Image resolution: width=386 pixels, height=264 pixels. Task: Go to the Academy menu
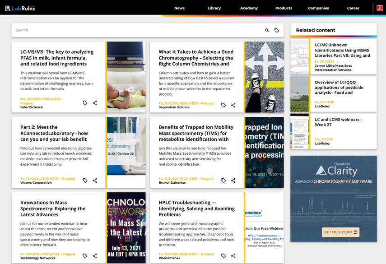[x=249, y=8]
